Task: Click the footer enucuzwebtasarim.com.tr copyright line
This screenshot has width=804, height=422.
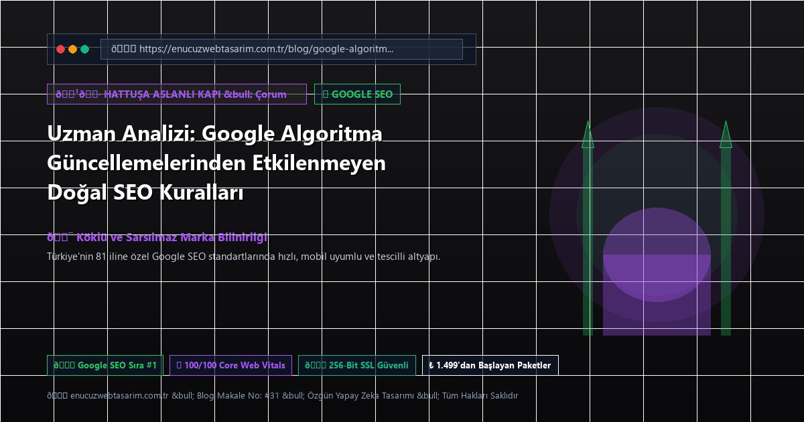Action: (283, 395)
